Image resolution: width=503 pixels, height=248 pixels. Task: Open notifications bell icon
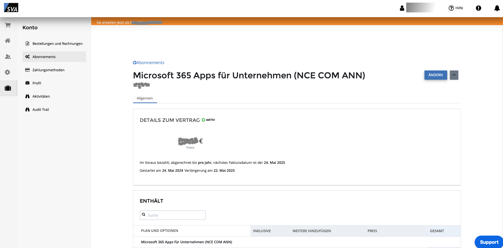click(497, 8)
